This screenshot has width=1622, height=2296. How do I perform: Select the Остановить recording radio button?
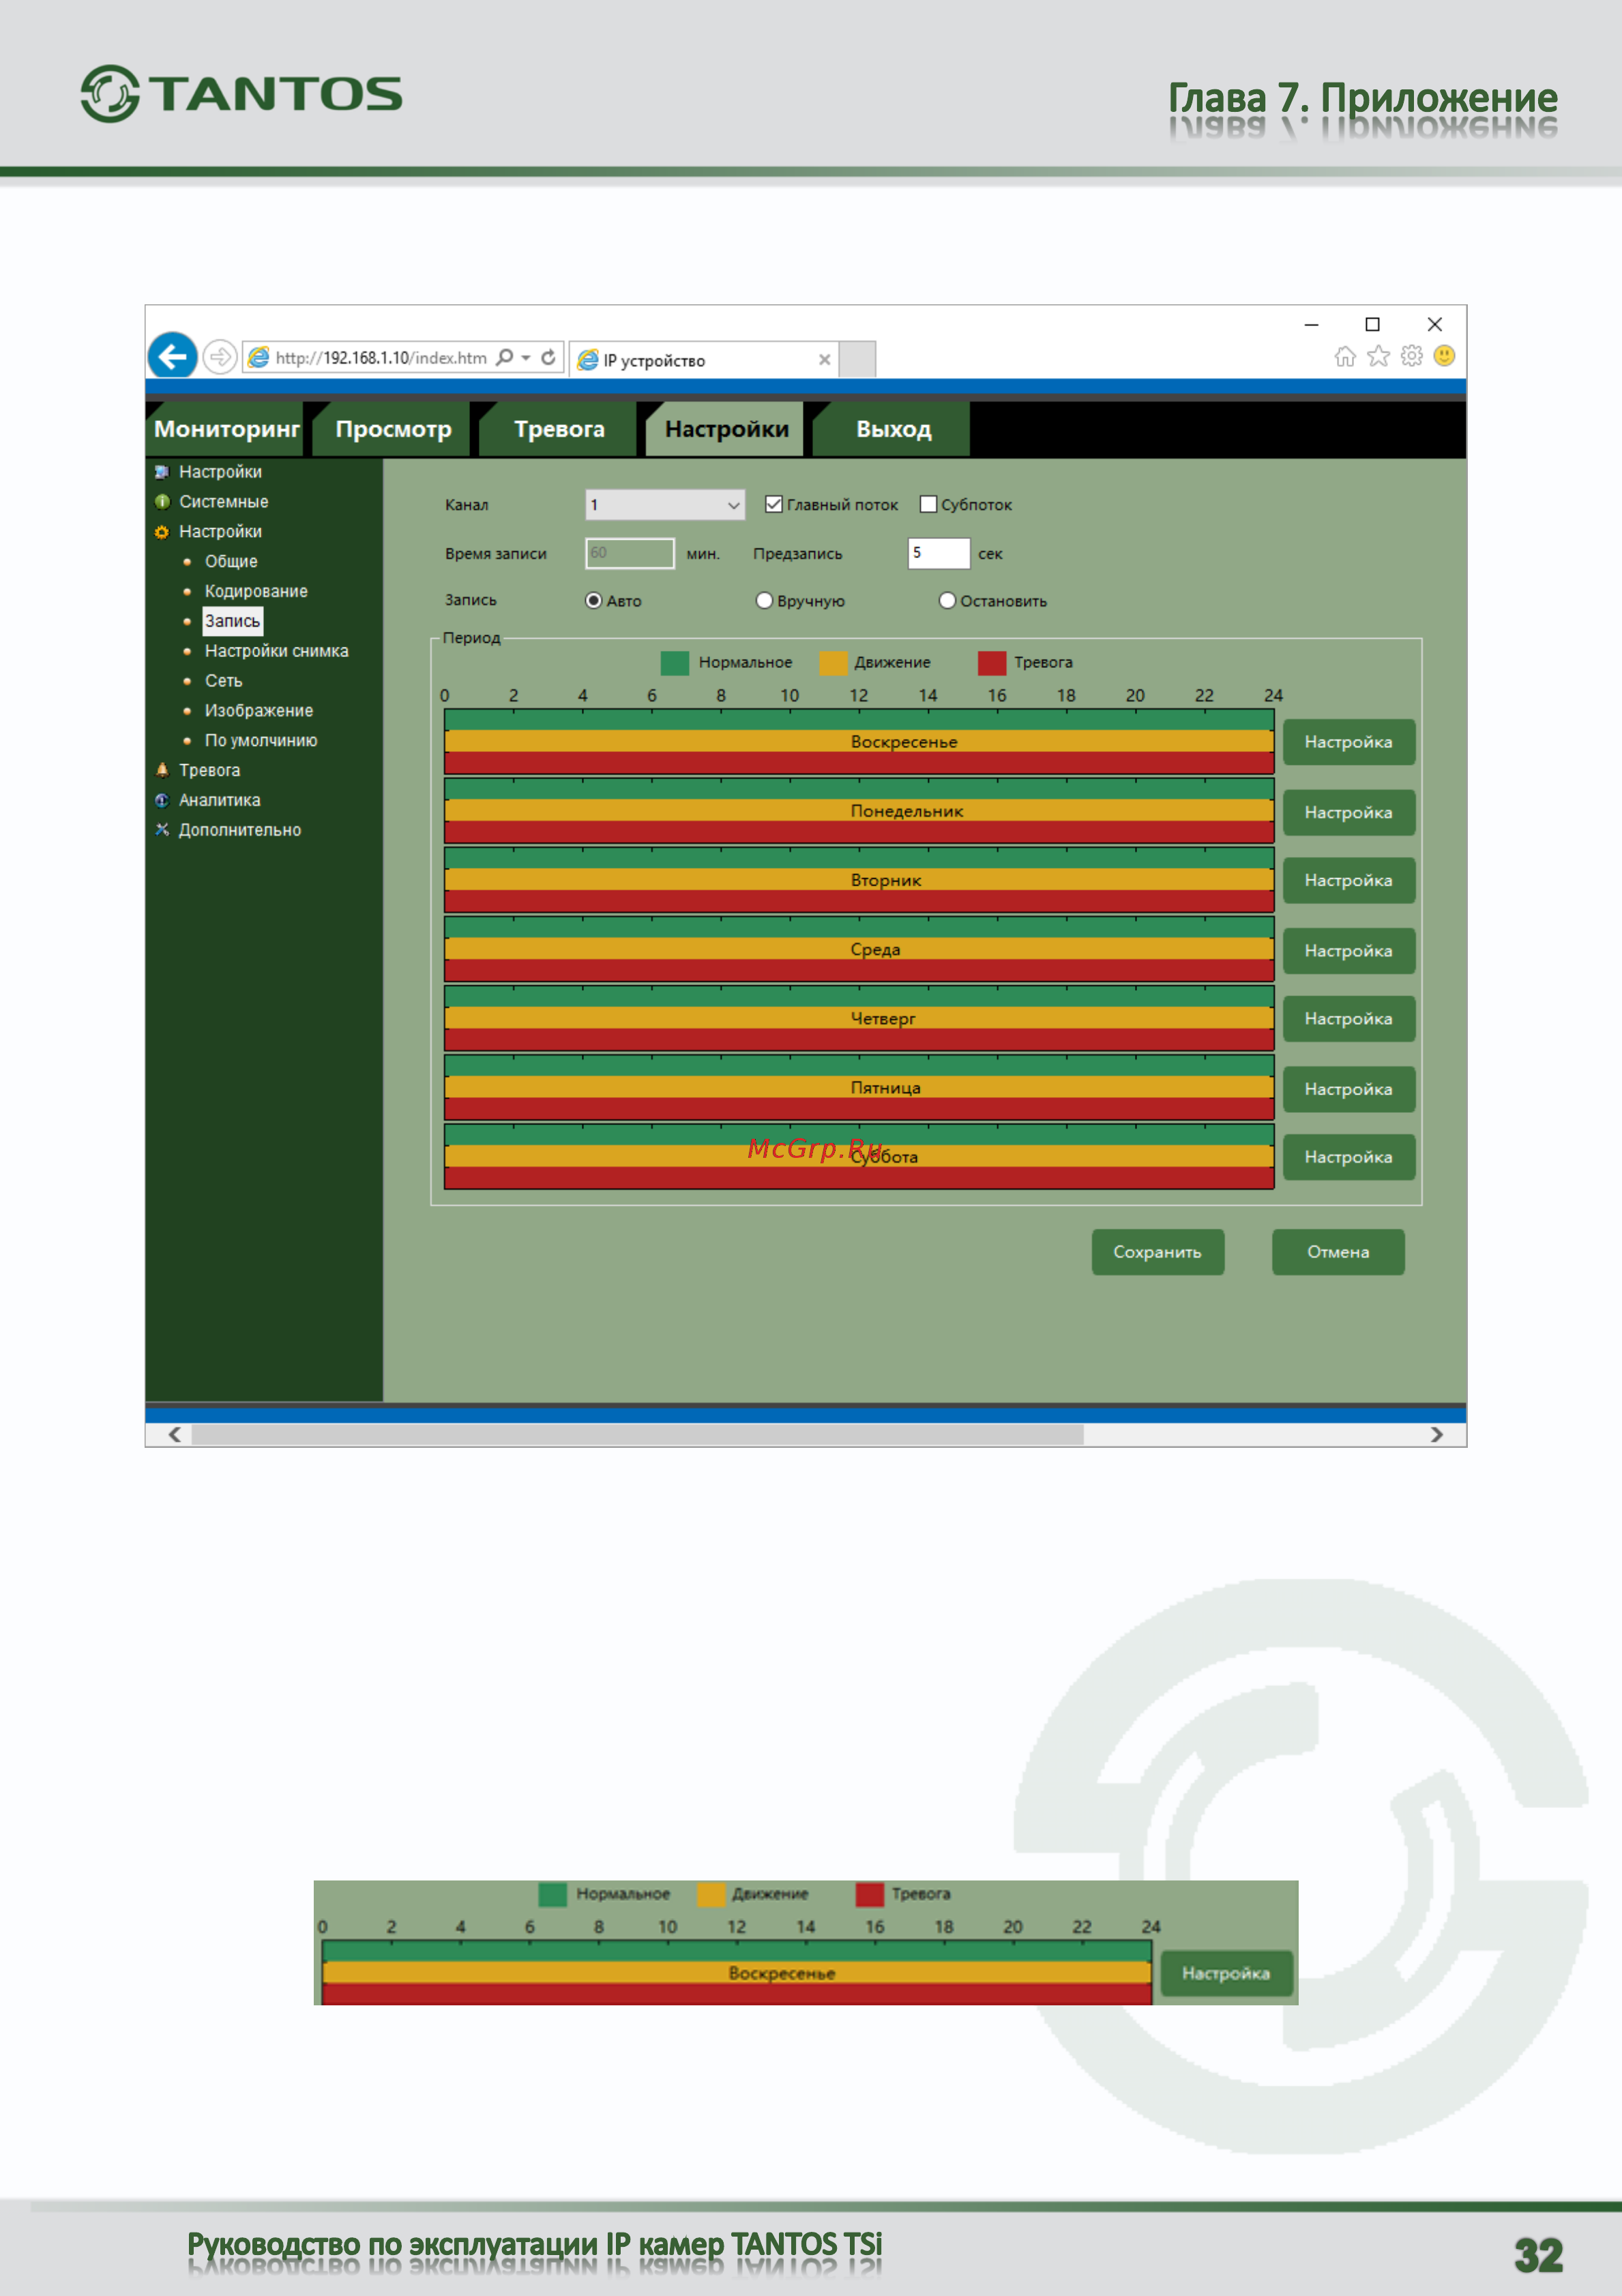[947, 601]
